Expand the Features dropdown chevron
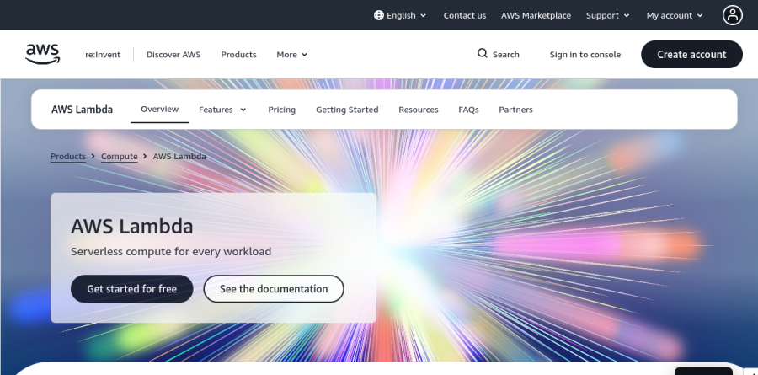Image resolution: width=758 pixels, height=375 pixels. (243, 110)
